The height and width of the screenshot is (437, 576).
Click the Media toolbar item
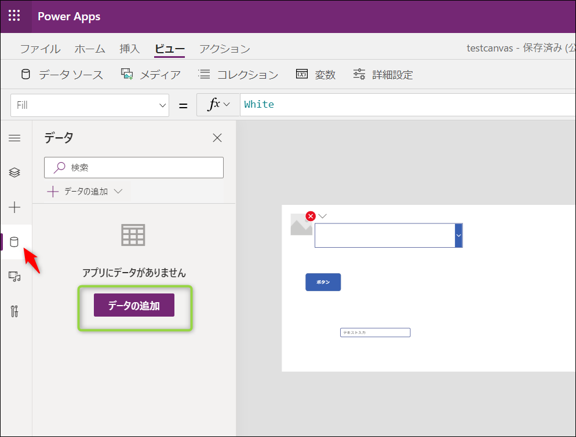(x=151, y=75)
